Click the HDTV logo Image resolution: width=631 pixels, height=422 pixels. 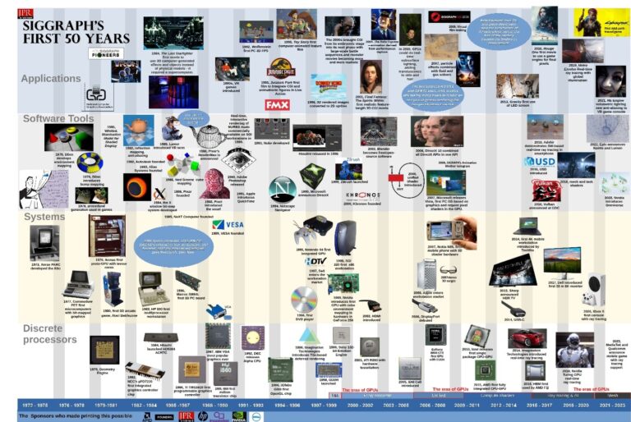click(316, 260)
